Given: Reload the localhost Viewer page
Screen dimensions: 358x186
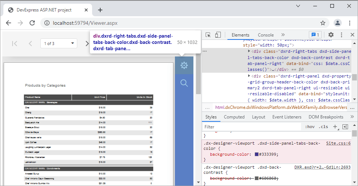Looking at the screenshot, I should click(32, 23).
